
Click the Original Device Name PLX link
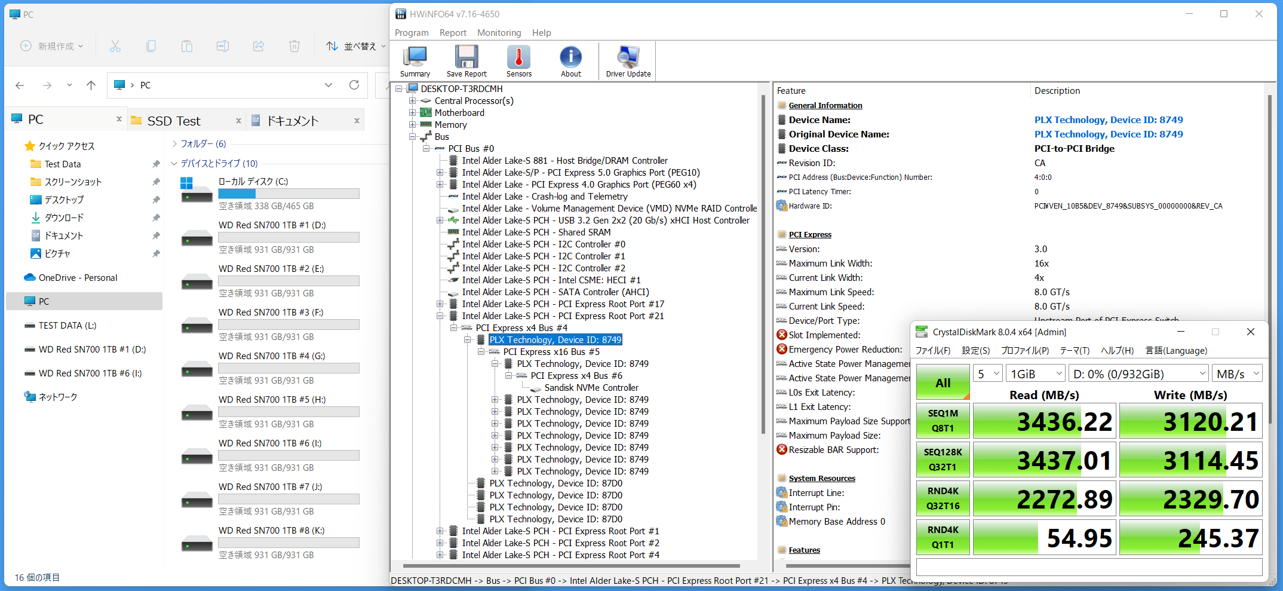(x=1109, y=134)
